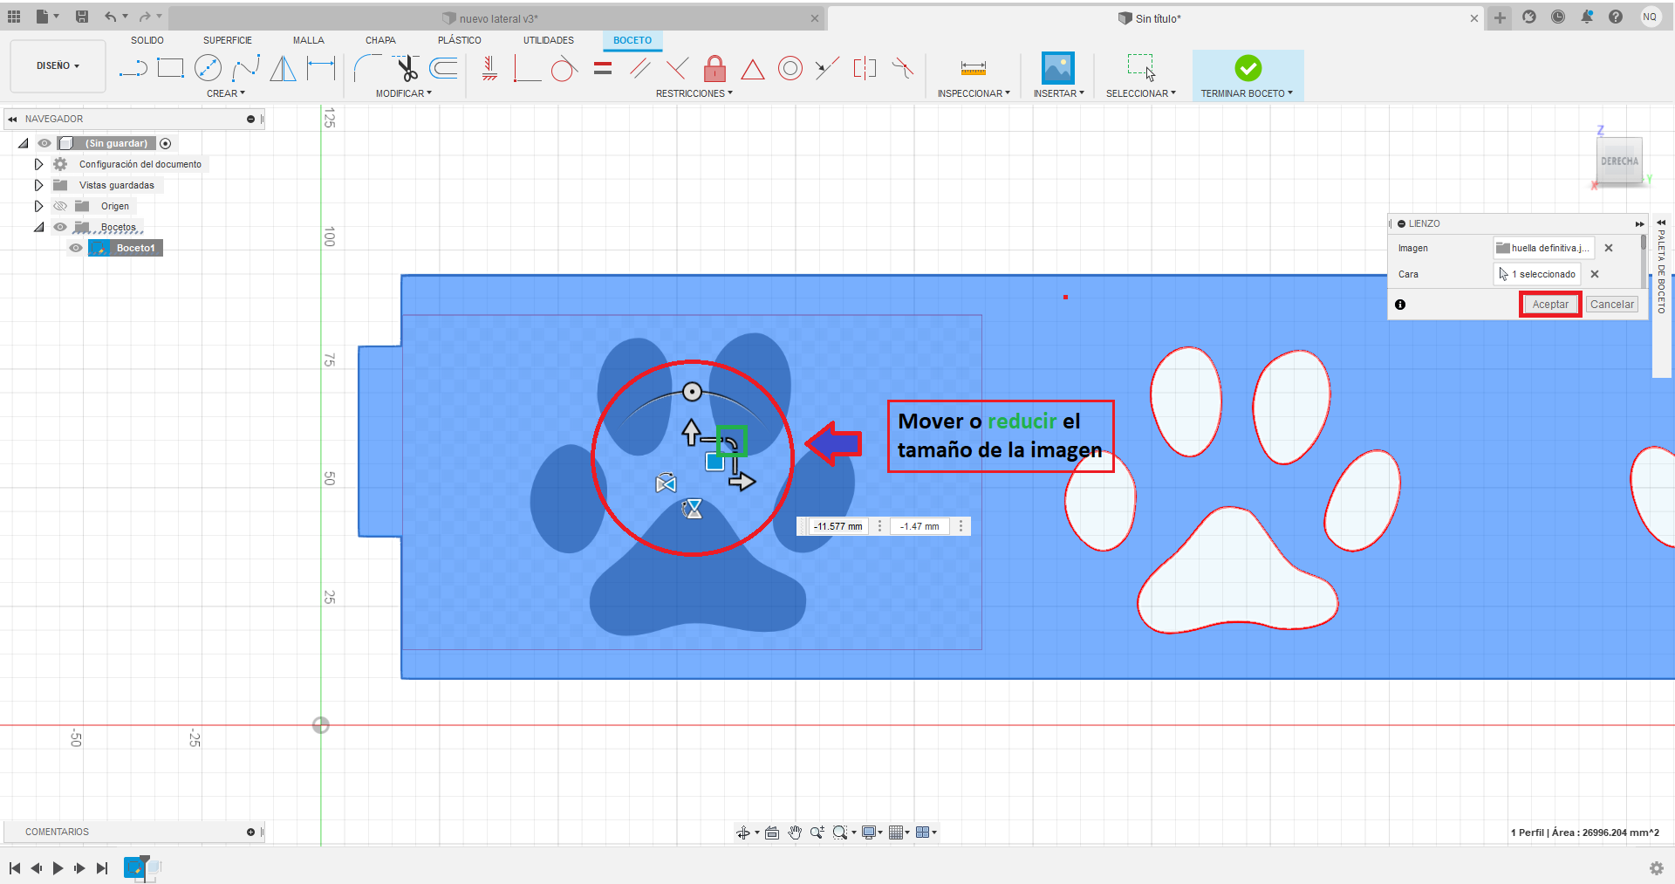Viewport: 1675px width, 884px height.
Task: Click the Select tool icon
Action: coord(1141,68)
